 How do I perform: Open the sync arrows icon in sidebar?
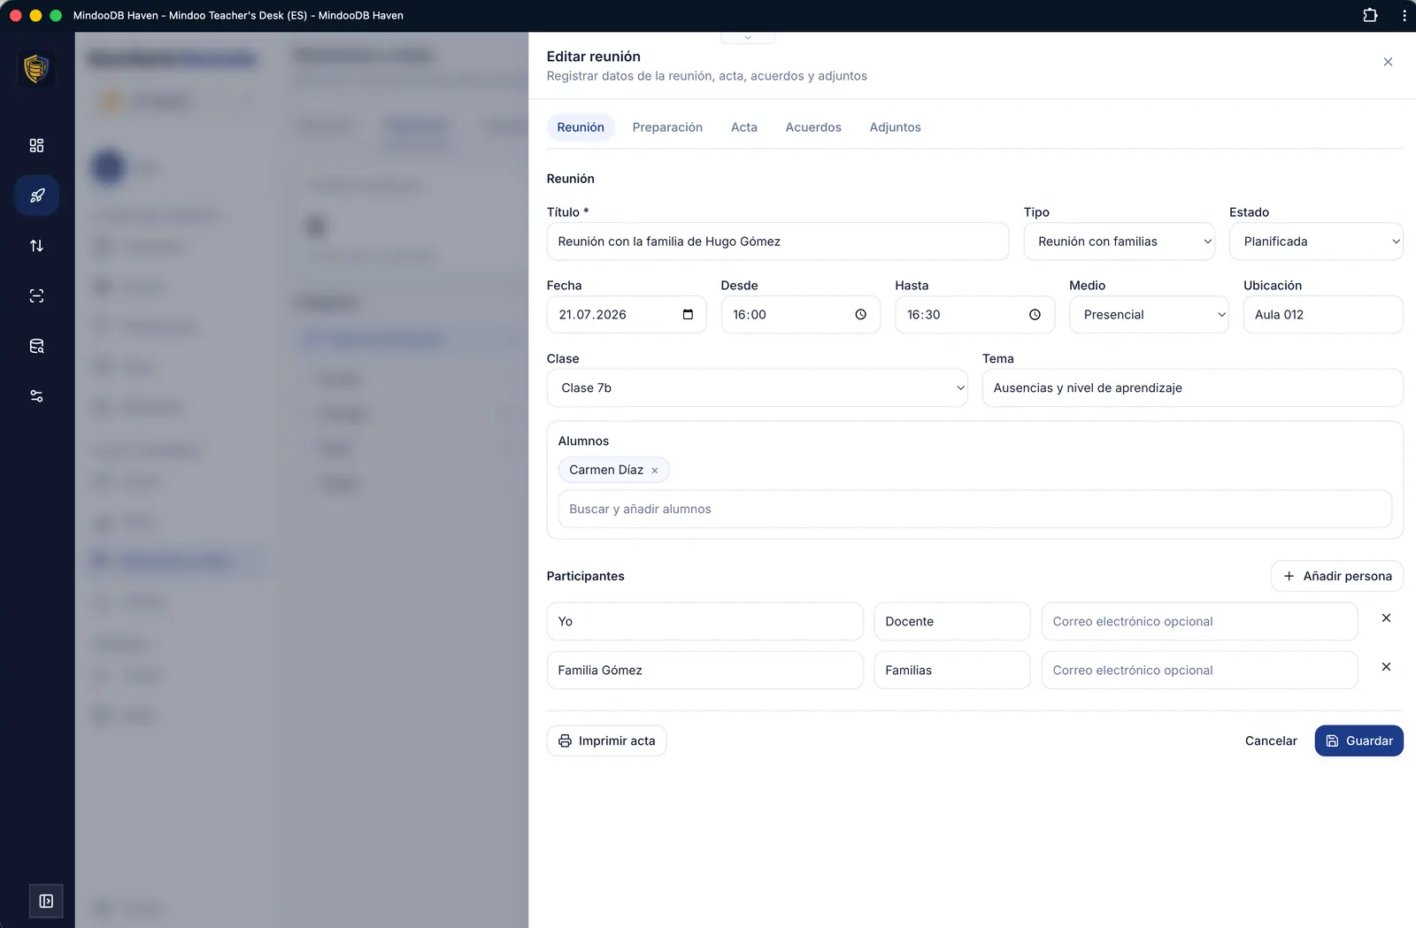pos(36,246)
